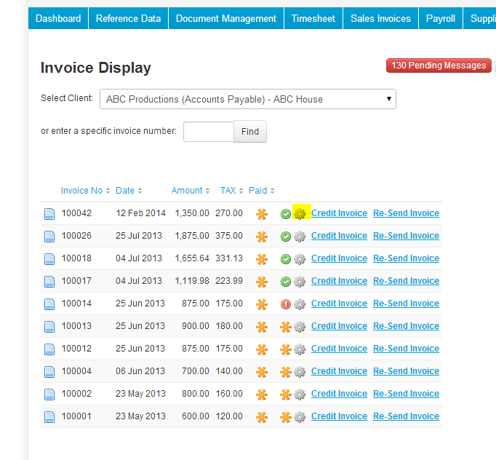Click Paid column asterisk for invoice 100018
This screenshot has height=460, width=496.
pos(262,259)
